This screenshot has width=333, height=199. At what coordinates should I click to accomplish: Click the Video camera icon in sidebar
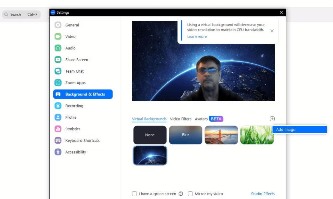[x=58, y=36]
